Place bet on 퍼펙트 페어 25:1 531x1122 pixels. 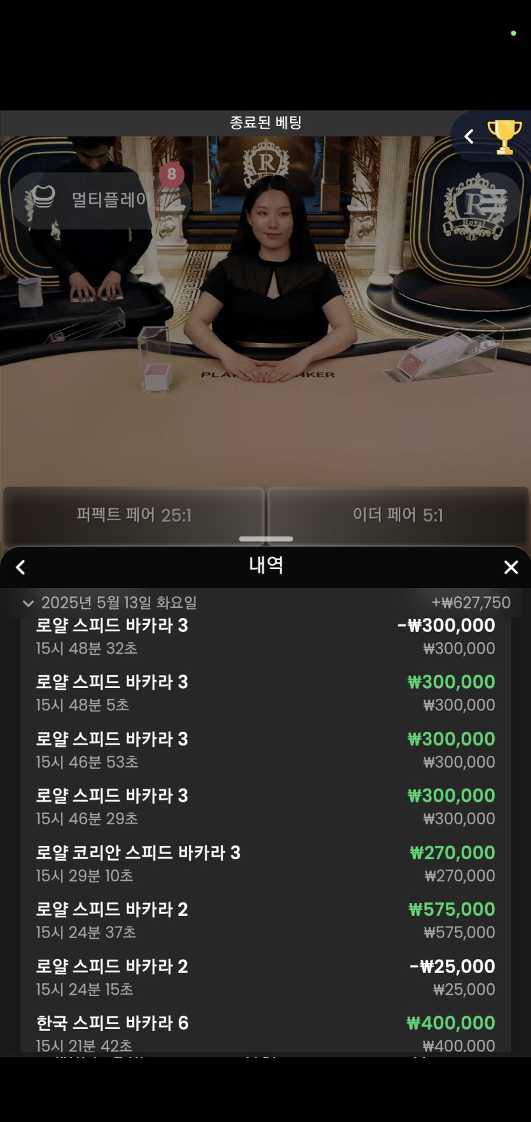pyautogui.click(x=134, y=515)
